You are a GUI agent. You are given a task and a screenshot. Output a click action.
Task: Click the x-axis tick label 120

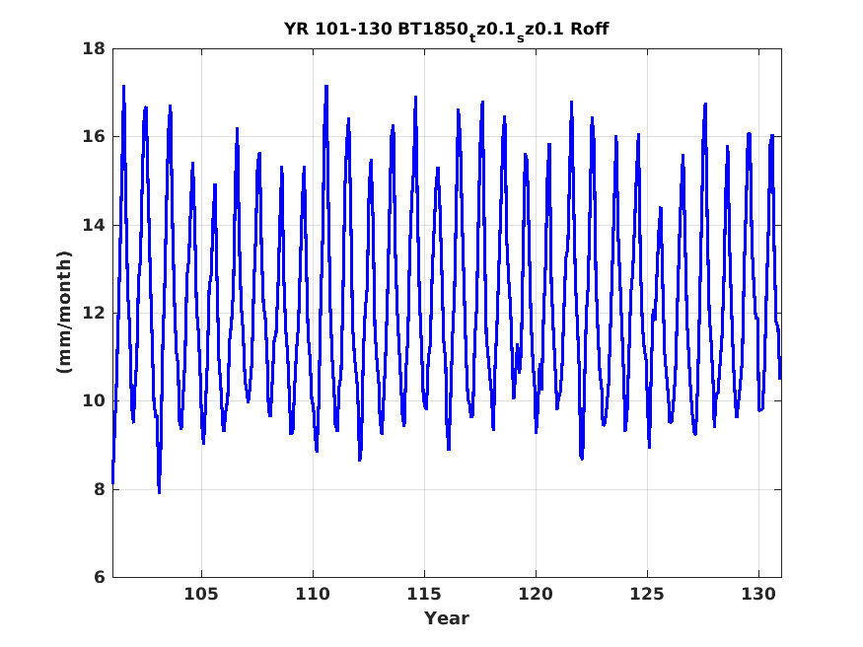(x=536, y=594)
